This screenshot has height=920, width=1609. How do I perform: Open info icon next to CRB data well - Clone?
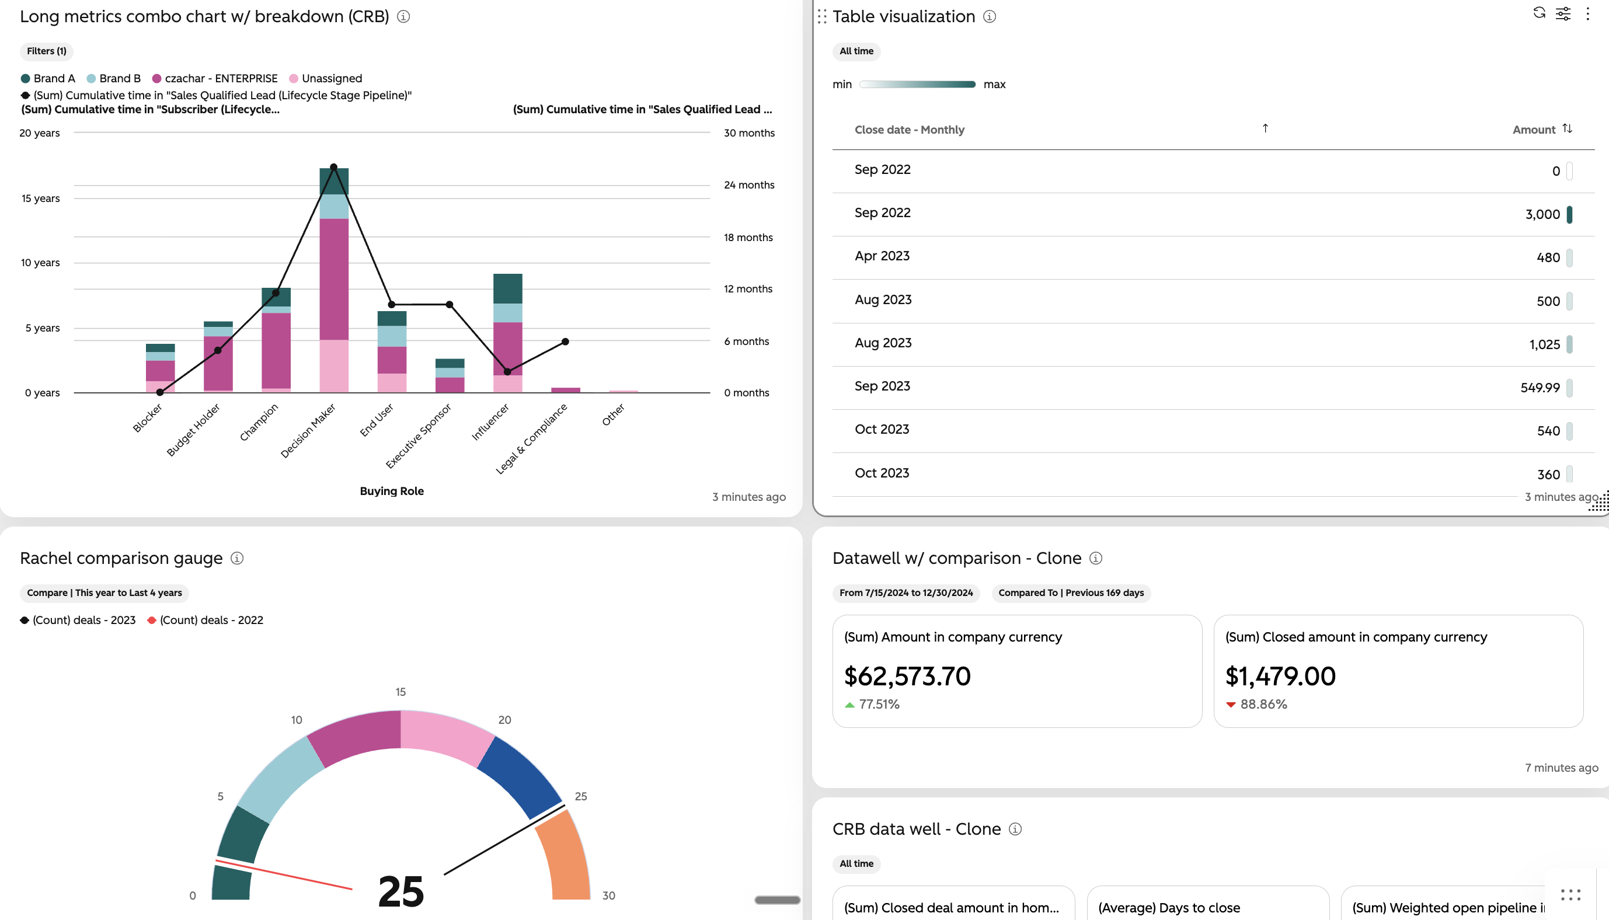click(1015, 829)
